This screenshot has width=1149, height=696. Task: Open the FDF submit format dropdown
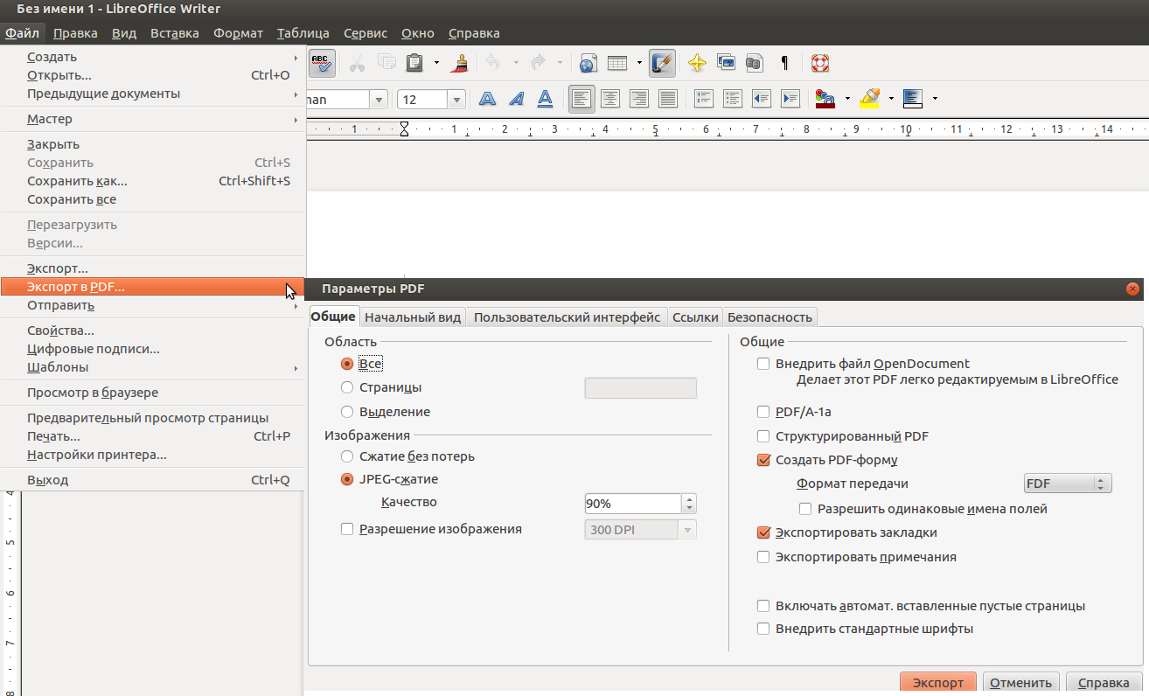1068,484
